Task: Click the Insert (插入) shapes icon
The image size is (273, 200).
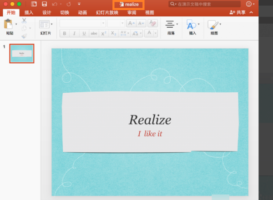Action: 191,25
